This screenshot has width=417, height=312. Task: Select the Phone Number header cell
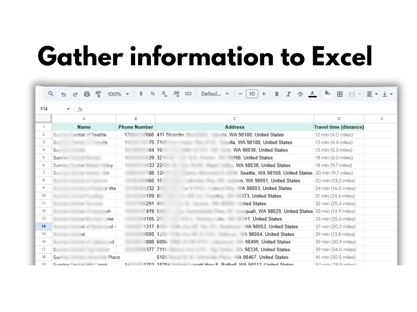136,127
